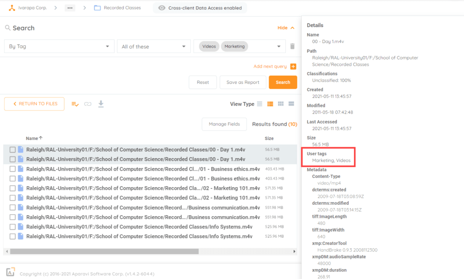Click the Add next query link

(x=270, y=66)
